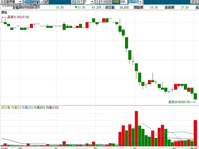Open the 設定 settings button

pos(194,2)
